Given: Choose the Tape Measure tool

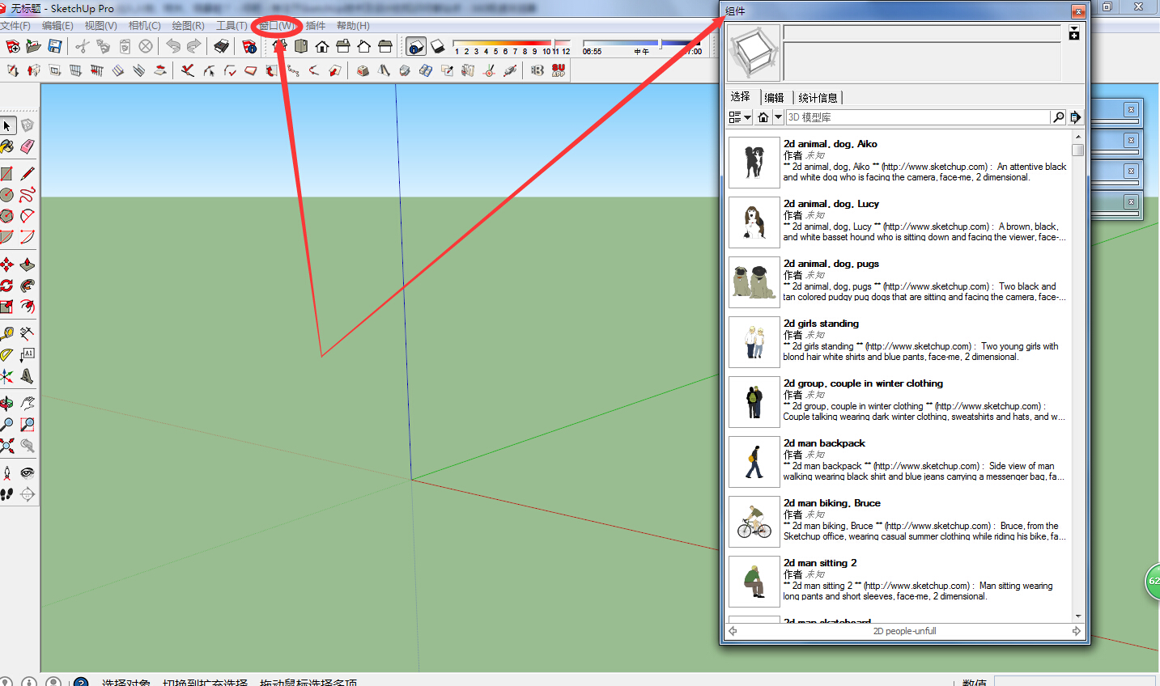Looking at the screenshot, I should 6,333.
